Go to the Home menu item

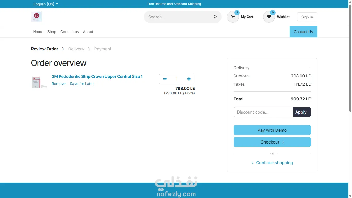click(38, 32)
